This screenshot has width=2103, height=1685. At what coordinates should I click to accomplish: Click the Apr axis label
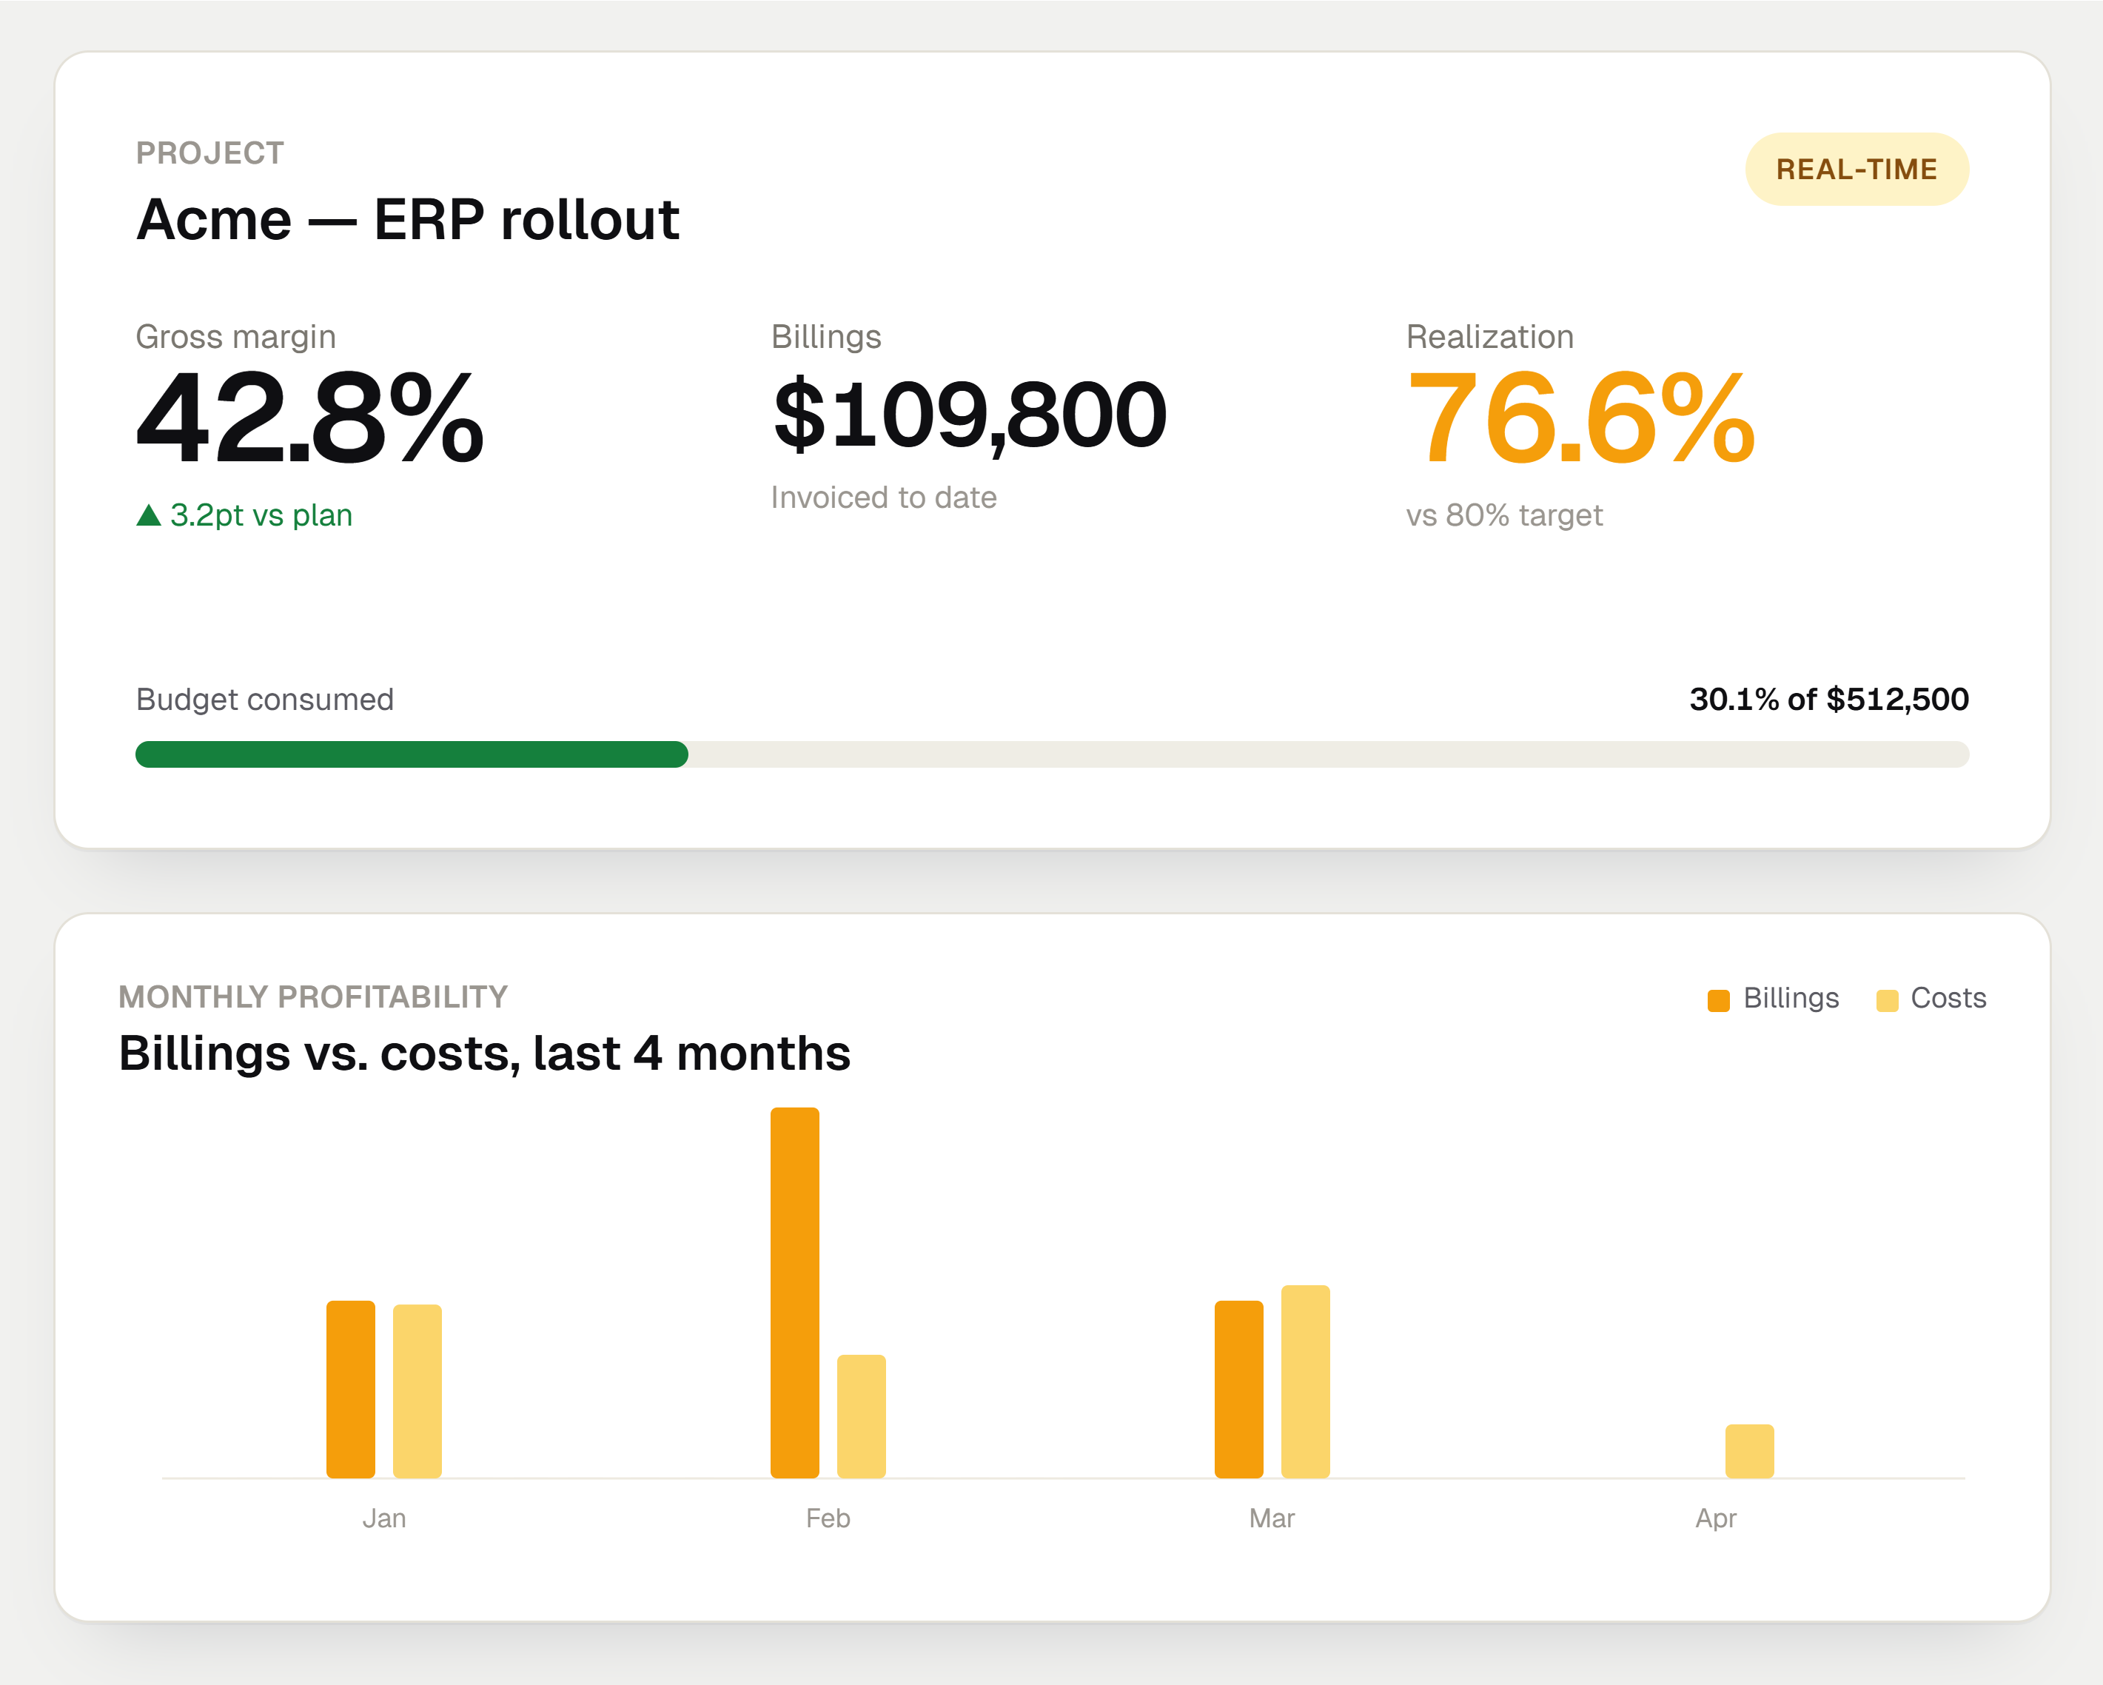(x=1716, y=1519)
